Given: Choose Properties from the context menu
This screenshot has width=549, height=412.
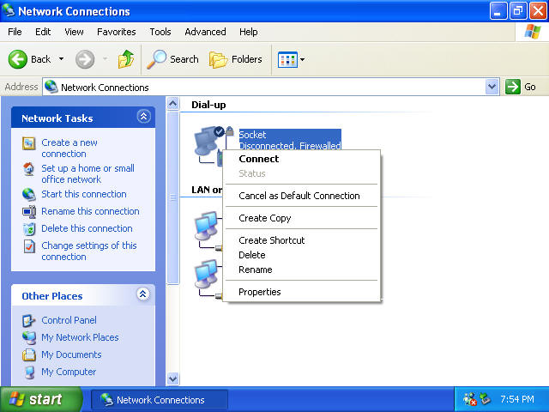Looking at the screenshot, I should (302, 292).
